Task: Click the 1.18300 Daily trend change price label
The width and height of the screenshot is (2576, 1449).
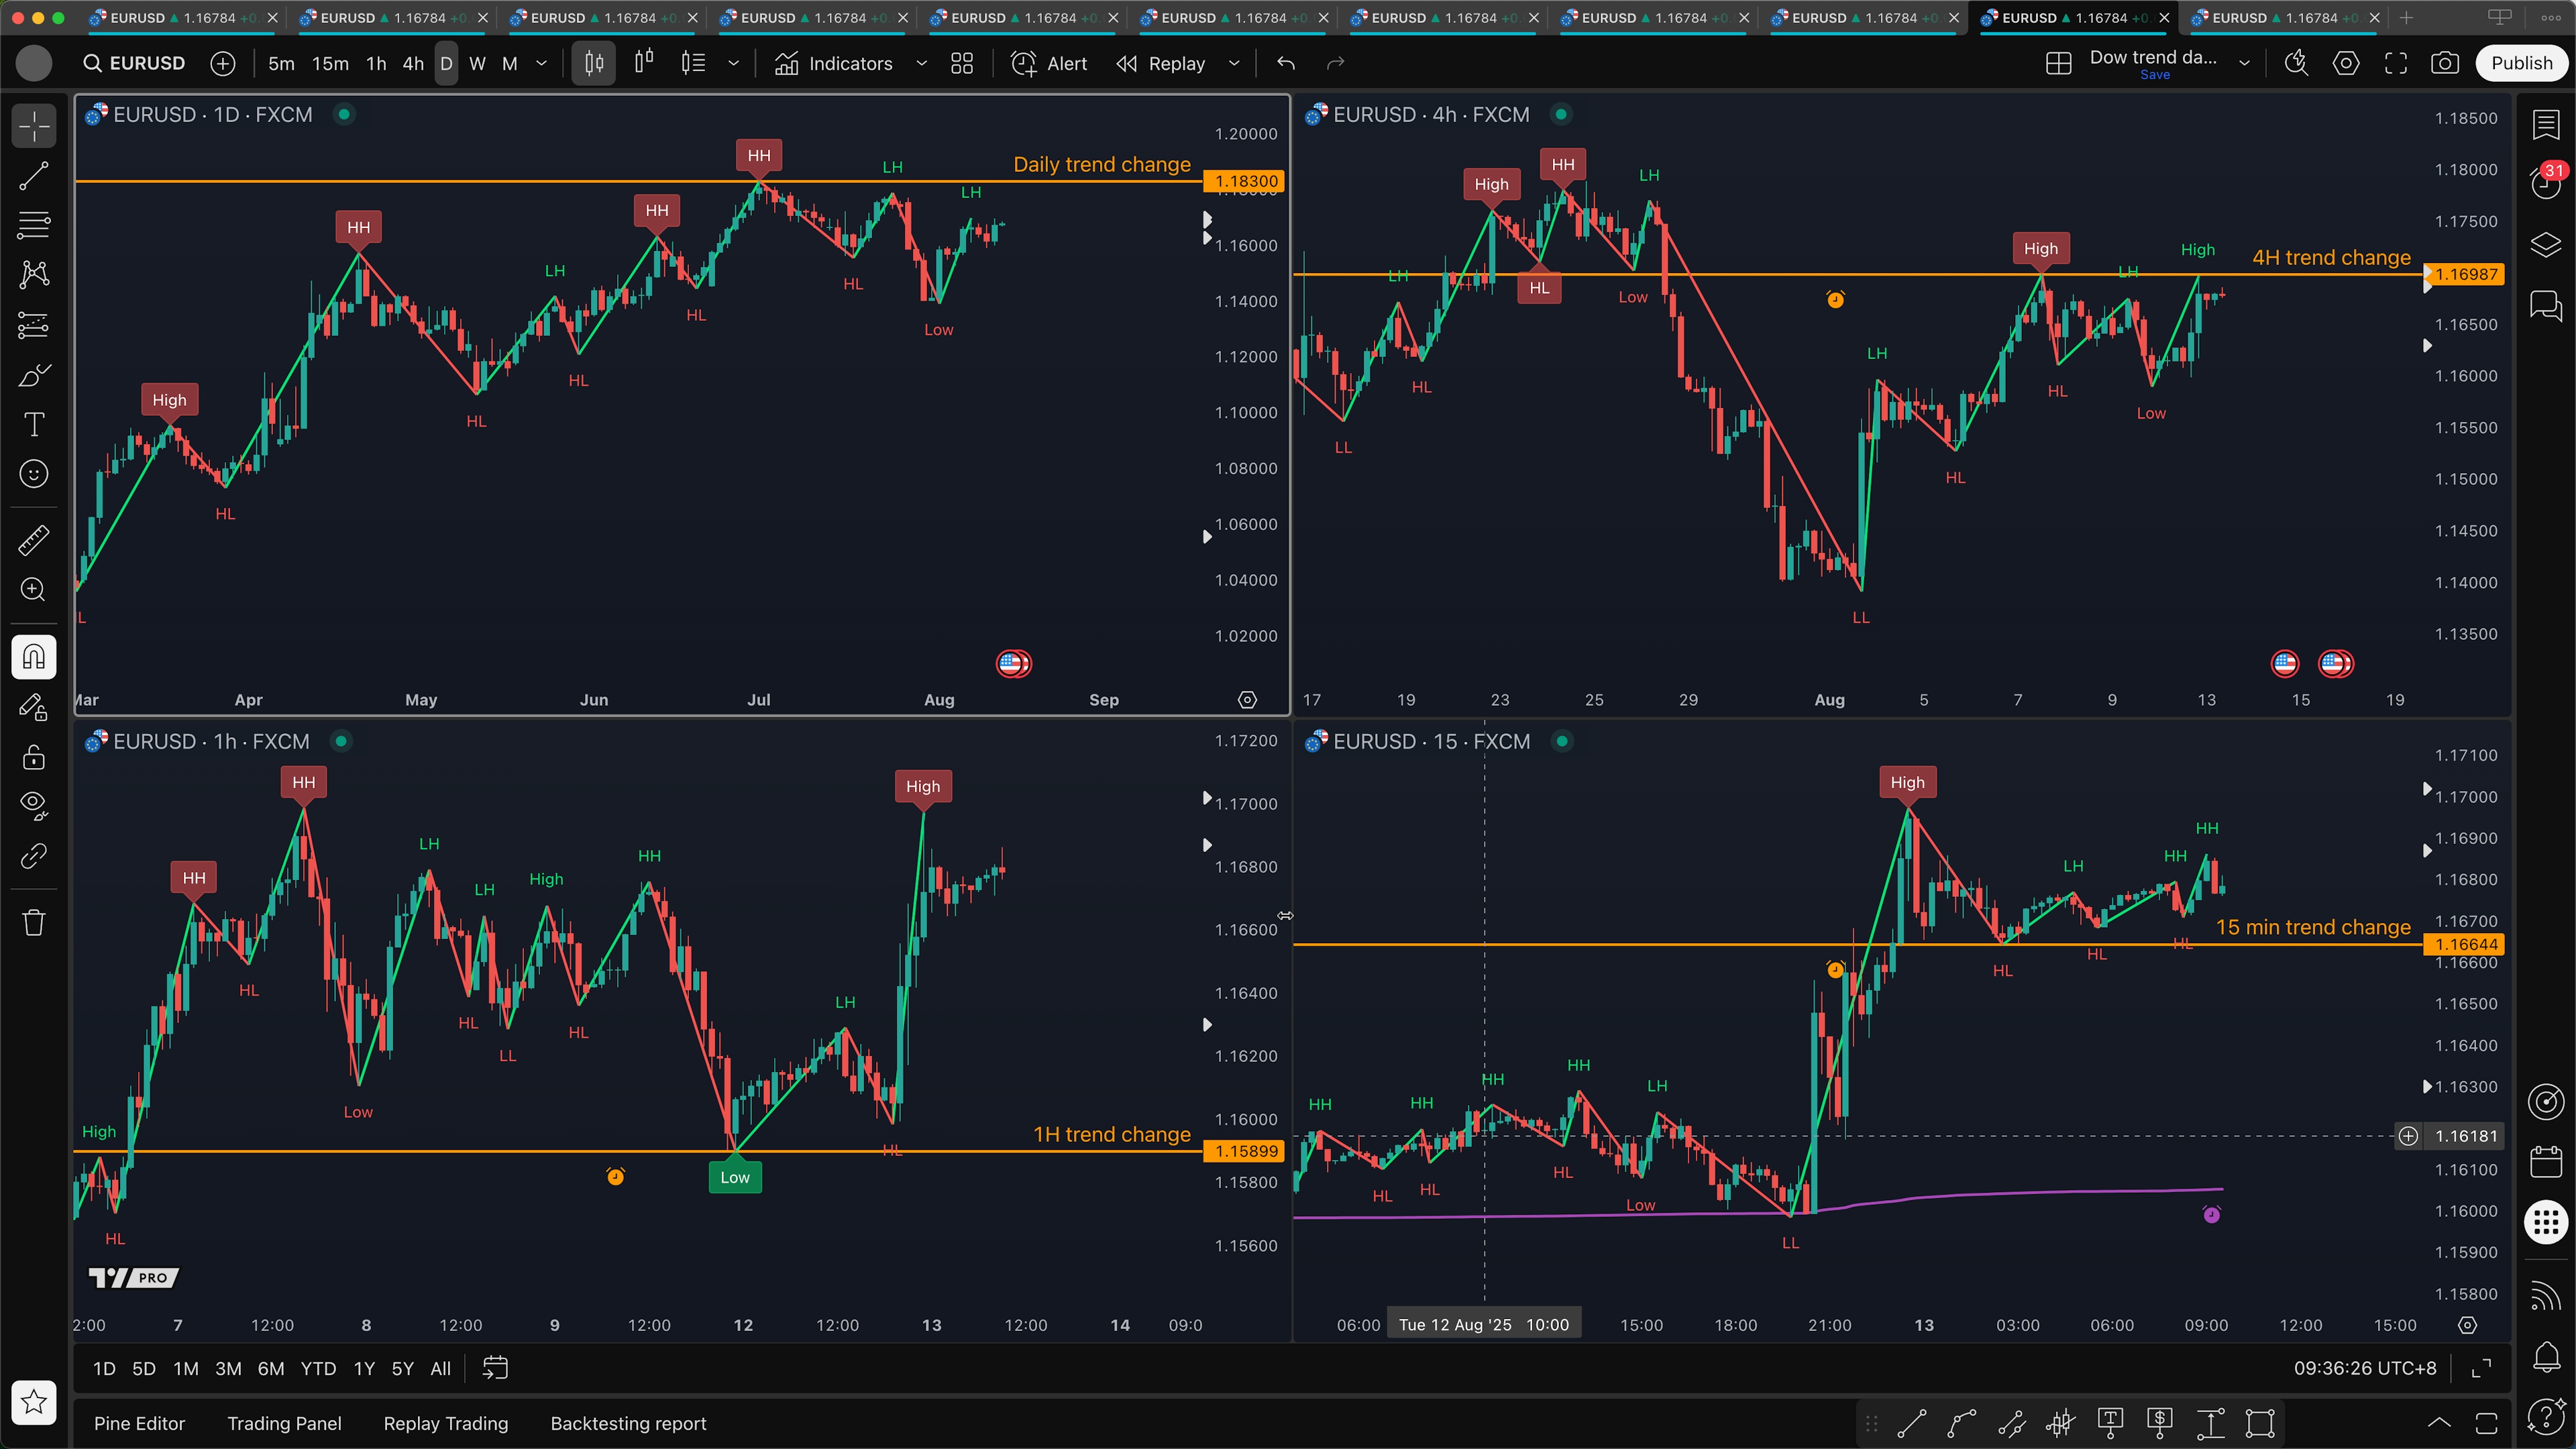Action: pos(1245,181)
